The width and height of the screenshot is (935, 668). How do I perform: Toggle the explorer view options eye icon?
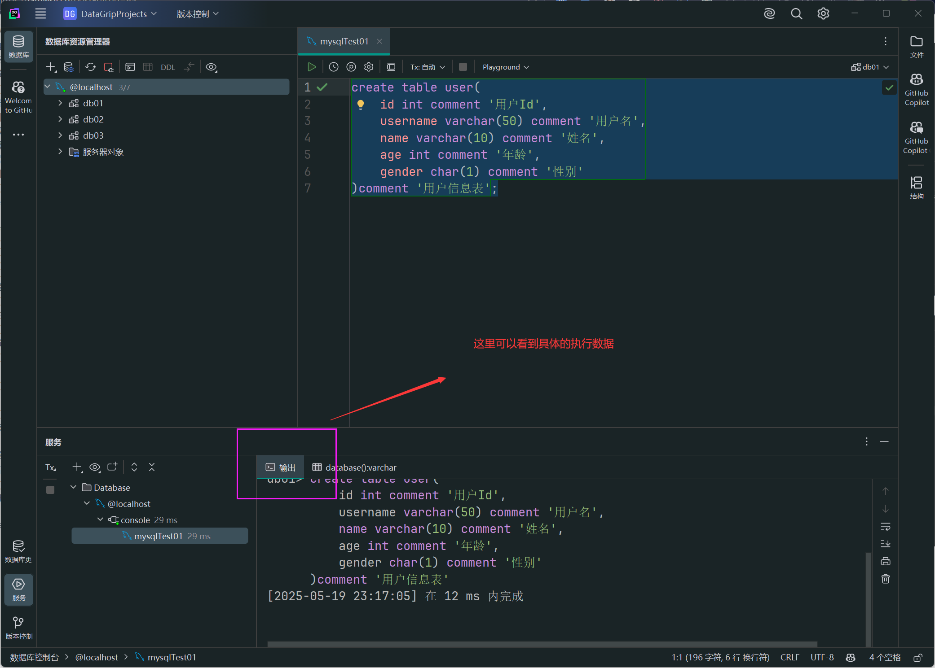click(211, 67)
